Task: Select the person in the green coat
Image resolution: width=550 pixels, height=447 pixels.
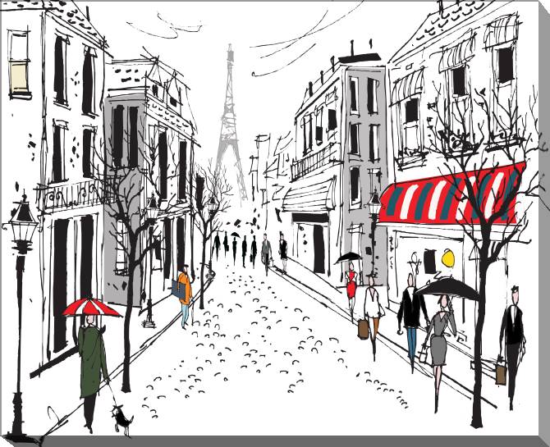Action: 92,374
